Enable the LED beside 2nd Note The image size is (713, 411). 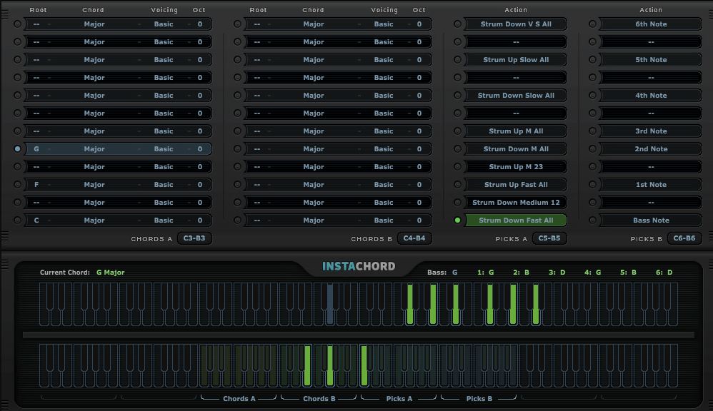pos(592,148)
